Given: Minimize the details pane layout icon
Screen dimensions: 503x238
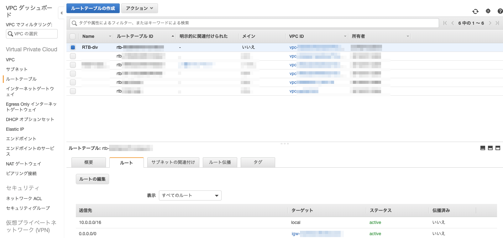Looking at the screenshot, I should 483,148.
